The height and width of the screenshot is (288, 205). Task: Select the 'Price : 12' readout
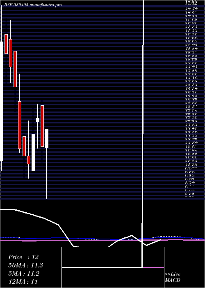[23, 257]
